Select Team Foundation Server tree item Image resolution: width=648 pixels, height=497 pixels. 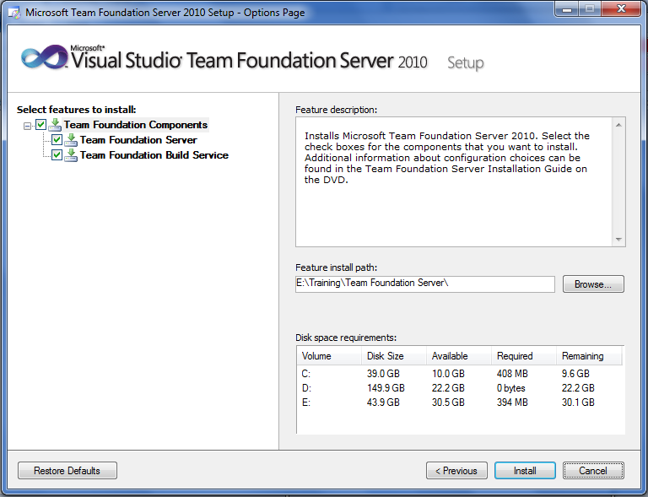click(x=138, y=140)
